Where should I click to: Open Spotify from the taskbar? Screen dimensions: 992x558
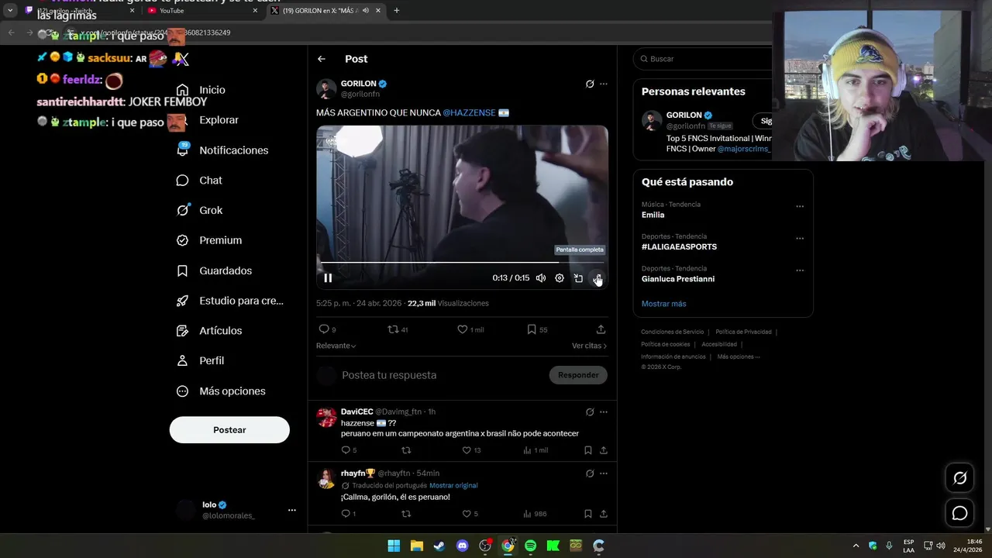530,546
